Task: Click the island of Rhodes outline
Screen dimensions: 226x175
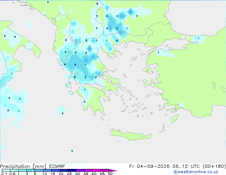Action: coord(175,119)
